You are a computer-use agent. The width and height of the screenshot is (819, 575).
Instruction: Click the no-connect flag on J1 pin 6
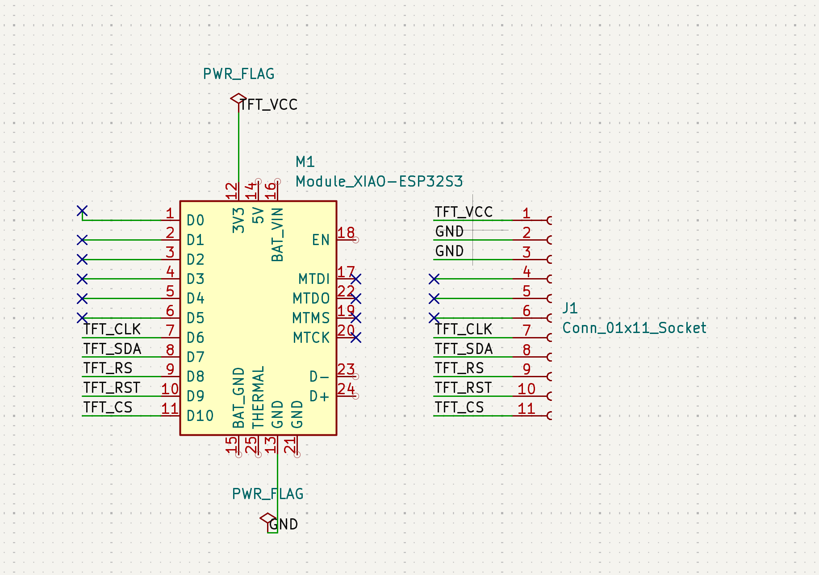pos(434,318)
